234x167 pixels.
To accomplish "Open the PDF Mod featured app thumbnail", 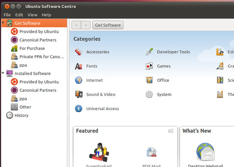I will (x=152, y=152).
